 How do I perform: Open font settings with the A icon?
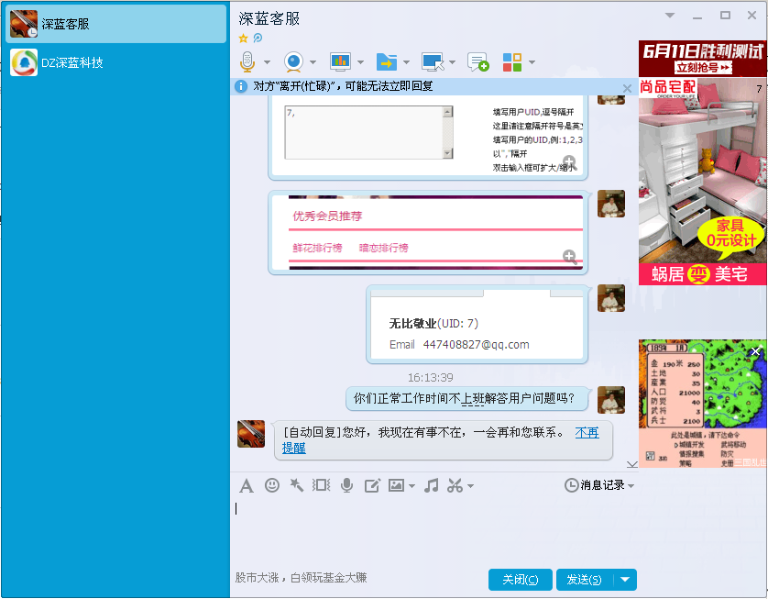(246, 485)
